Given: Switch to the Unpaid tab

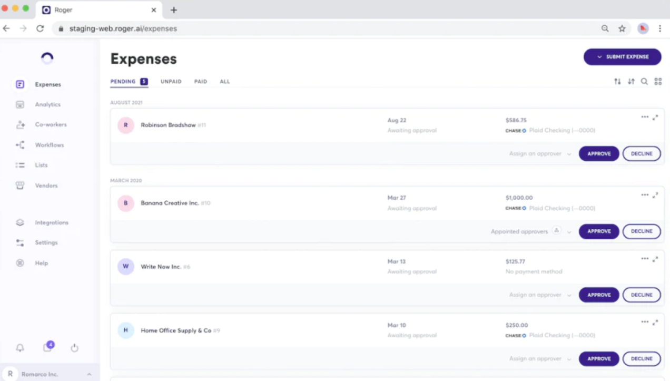Looking at the screenshot, I should click(x=171, y=82).
